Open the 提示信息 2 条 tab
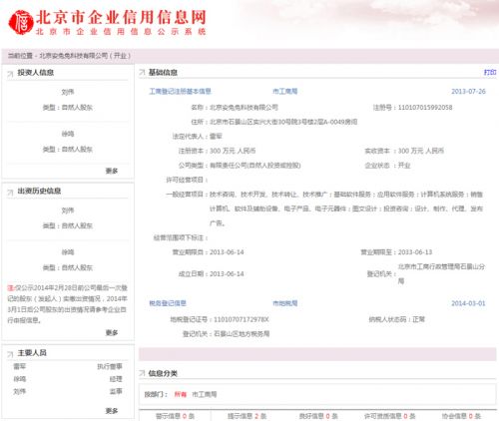The width and height of the screenshot is (499, 421). [247, 416]
